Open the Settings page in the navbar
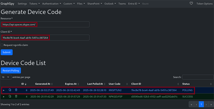Screen dimensions: 214x109 (22, 4)
